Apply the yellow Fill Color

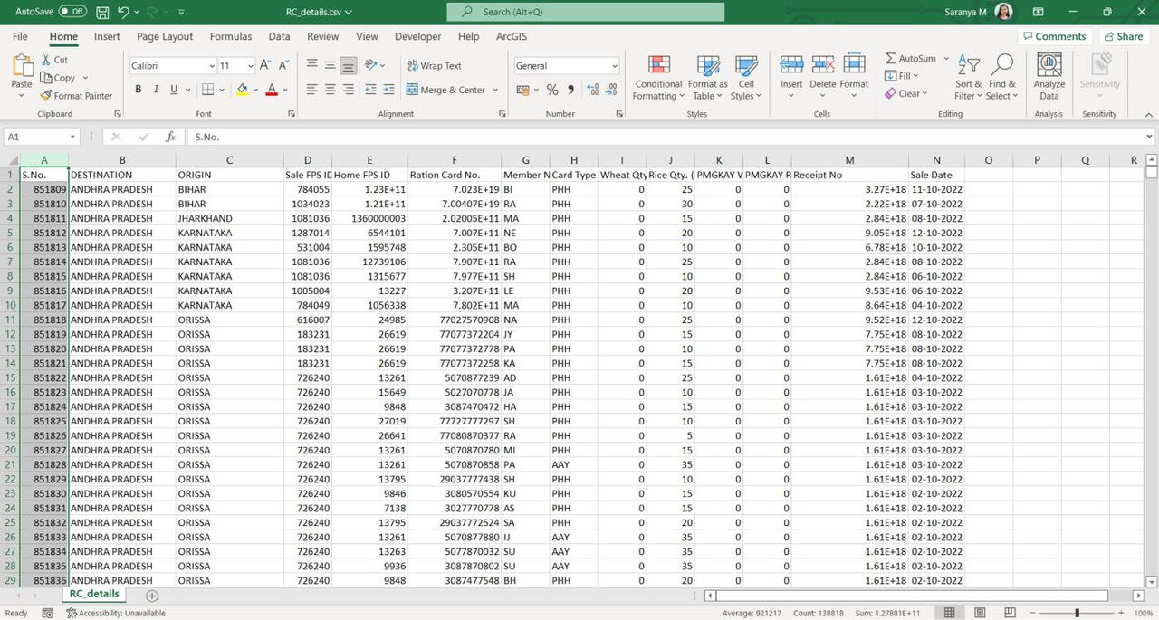[x=242, y=90]
